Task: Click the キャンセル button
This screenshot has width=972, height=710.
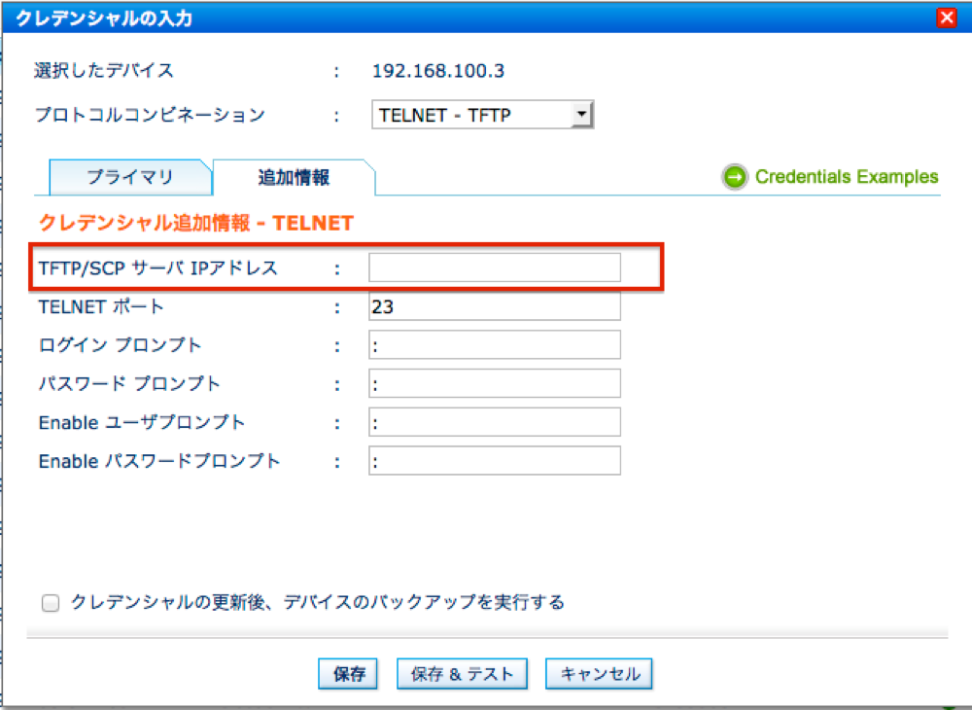Action: [600, 674]
